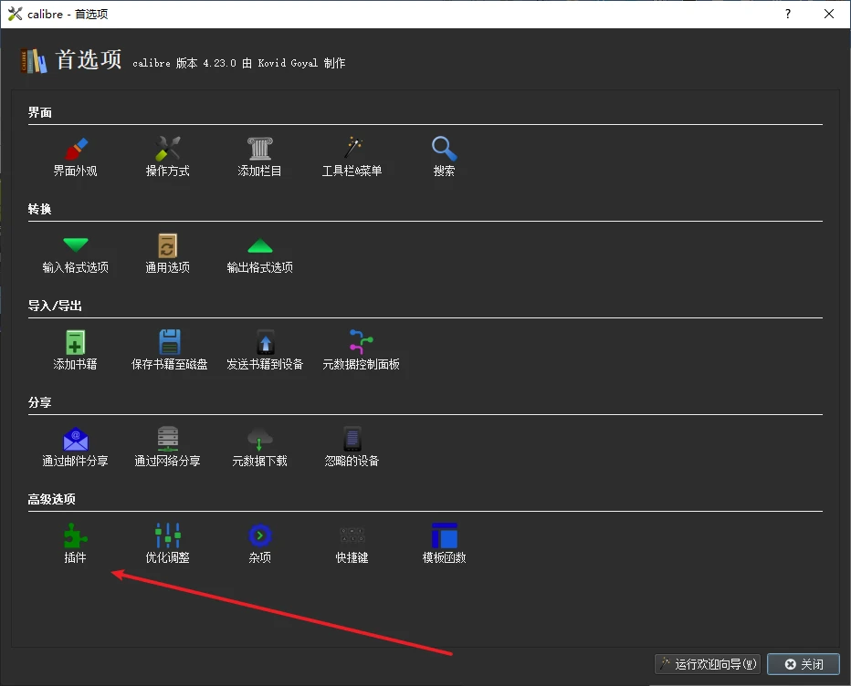
Task: Open 保存书籍至磁盘 settings
Action: [x=169, y=350]
